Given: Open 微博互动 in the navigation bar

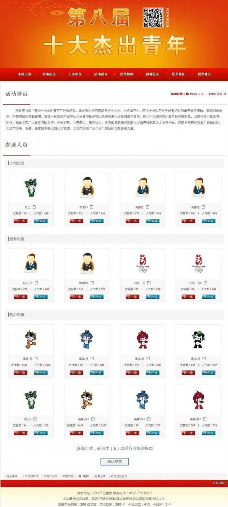Looking at the screenshot, I should coord(153,74).
